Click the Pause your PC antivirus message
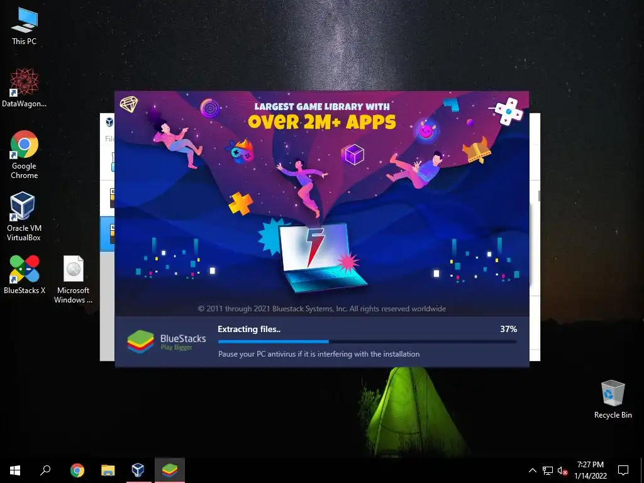This screenshot has width=644, height=483. pyautogui.click(x=319, y=353)
